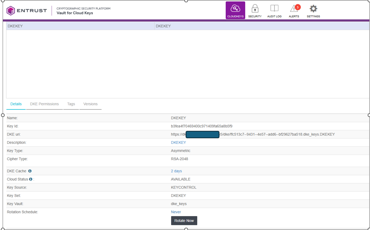
Task: Switch to the Details tab
Action: tap(16, 104)
